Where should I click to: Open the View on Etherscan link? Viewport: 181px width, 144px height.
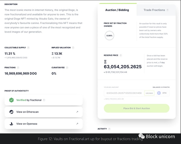(x=43, y=112)
